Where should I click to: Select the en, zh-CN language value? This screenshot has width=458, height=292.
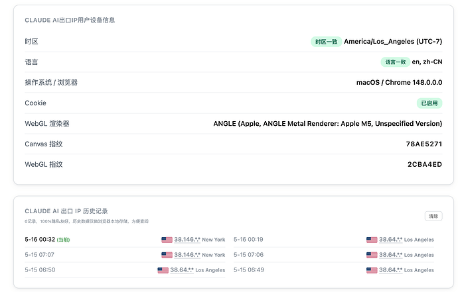427,62
